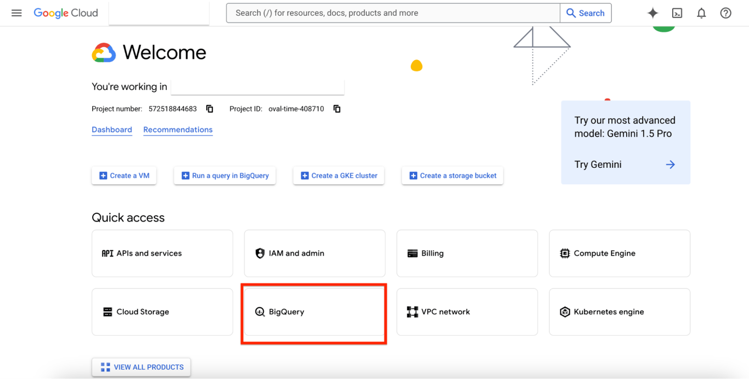The width and height of the screenshot is (749, 379).
Task: Open the help question-mark icon
Action: 725,13
